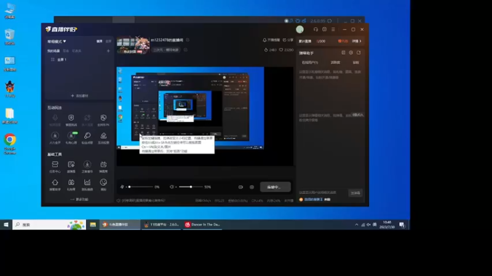
Task: Click the hamburger menu icon in title bar
Action: pyautogui.click(x=333, y=29)
